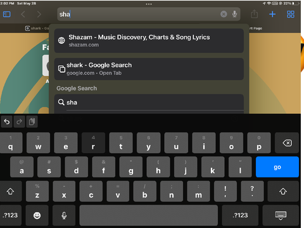
Task: Show the tab overview grid
Action: [291, 14]
